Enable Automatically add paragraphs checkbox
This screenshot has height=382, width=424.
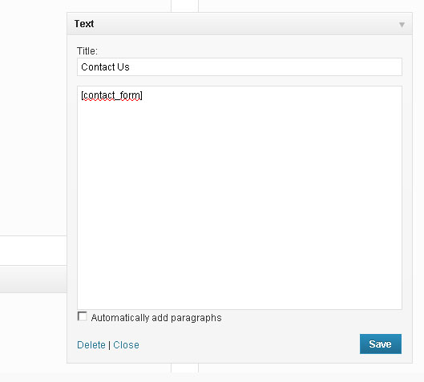click(83, 316)
